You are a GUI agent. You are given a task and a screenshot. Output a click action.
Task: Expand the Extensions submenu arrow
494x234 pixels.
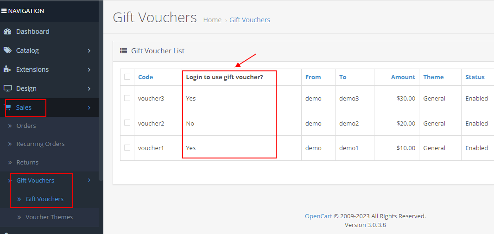[89, 70]
